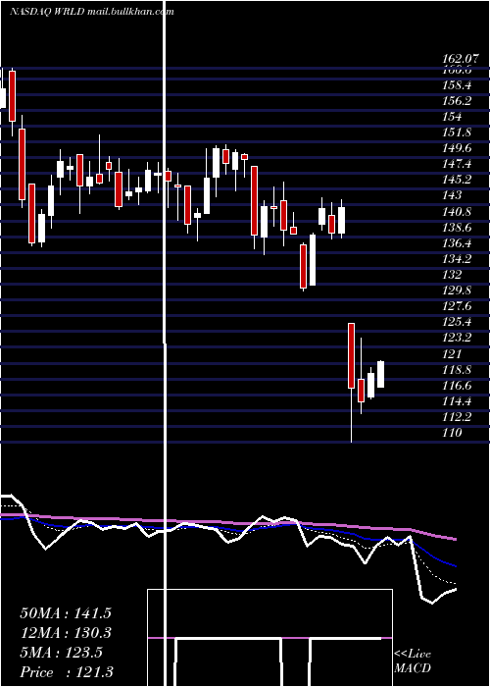Viewport: 490px width, 687px height.
Task: Click the 147.4 price level label
Action: [x=459, y=164]
